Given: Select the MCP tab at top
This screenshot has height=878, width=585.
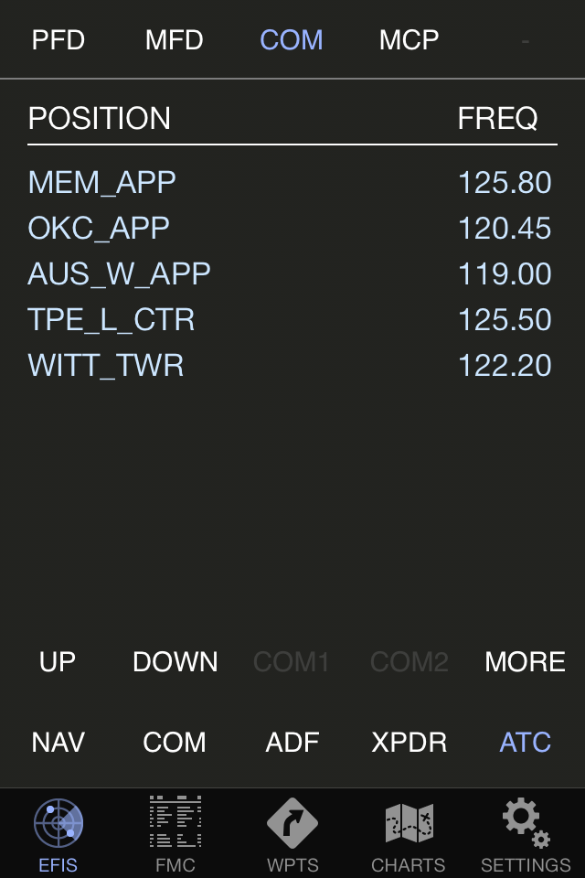Looking at the screenshot, I should [x=409, y=40].
